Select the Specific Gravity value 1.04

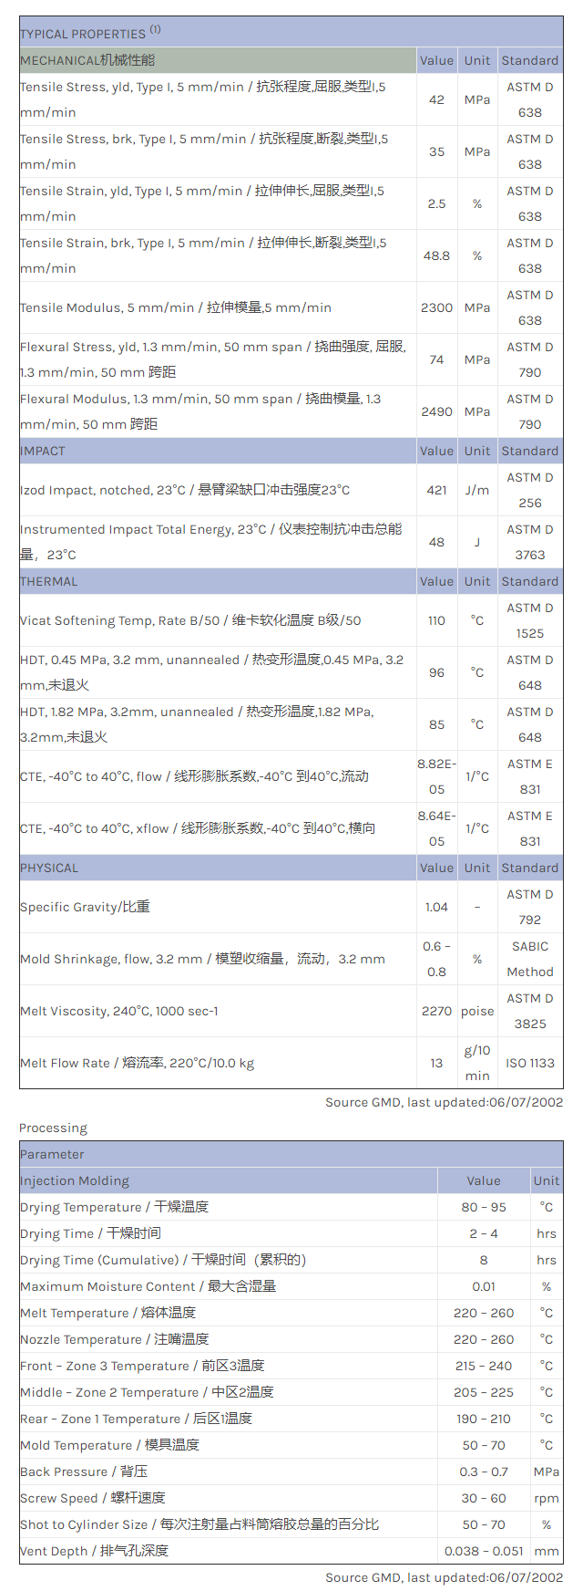436,907
